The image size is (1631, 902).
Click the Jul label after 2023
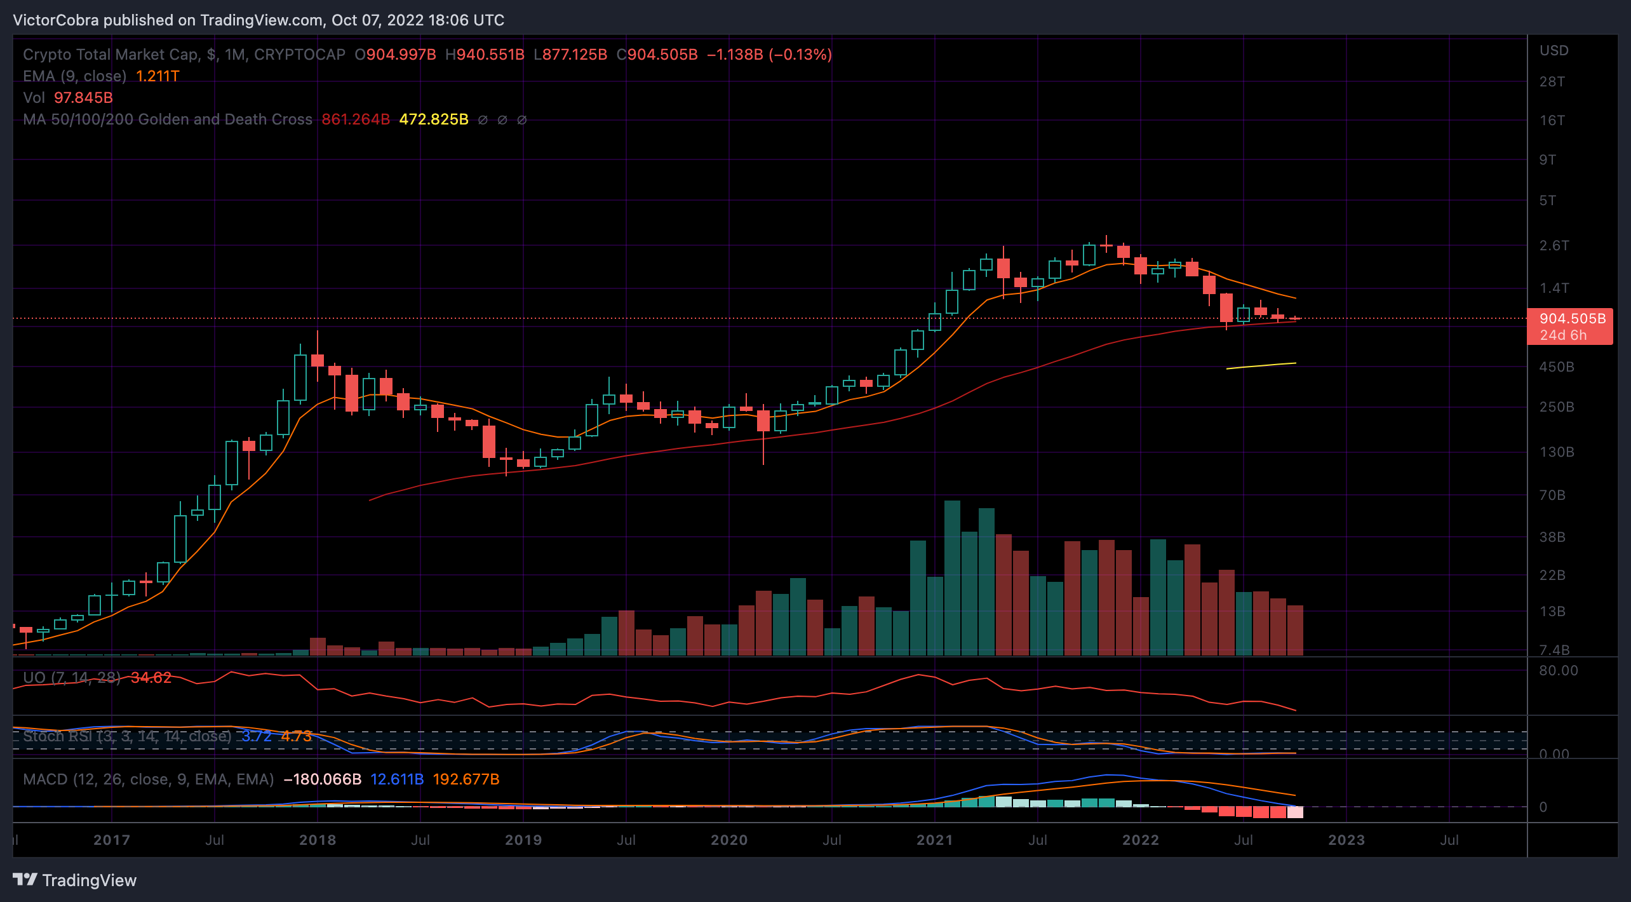coord(1449,840)
